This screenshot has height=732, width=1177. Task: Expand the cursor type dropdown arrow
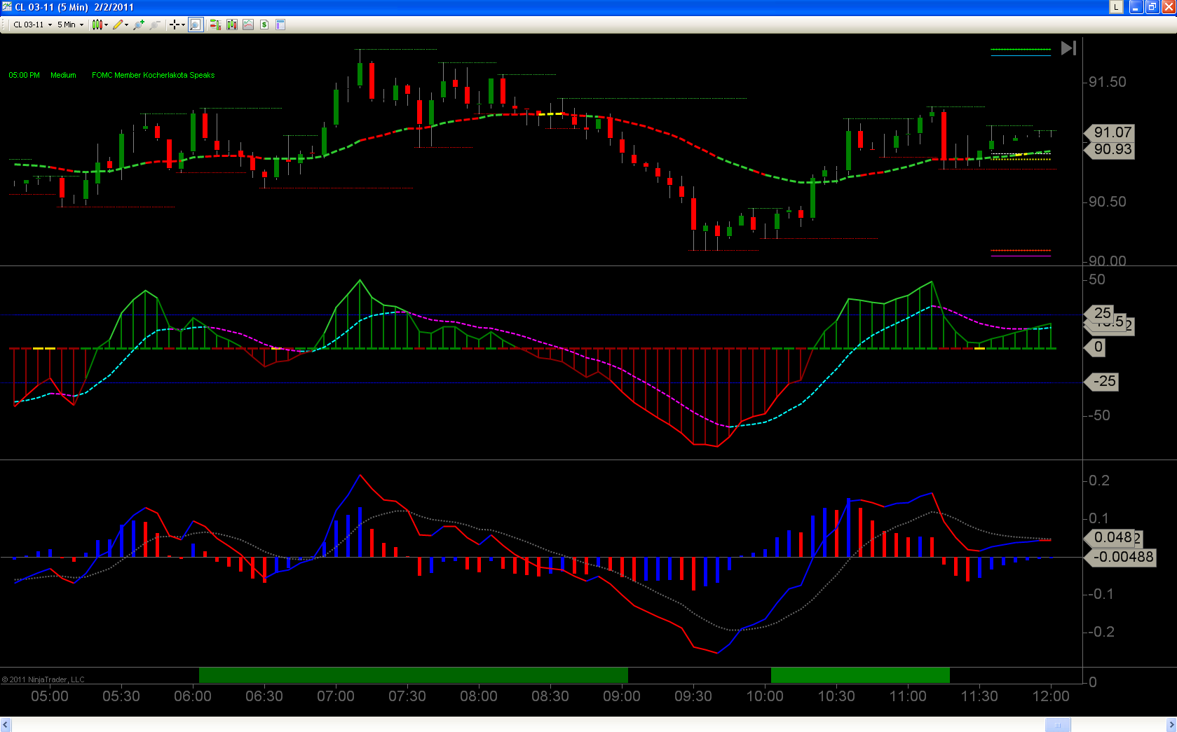click(183, 25)
